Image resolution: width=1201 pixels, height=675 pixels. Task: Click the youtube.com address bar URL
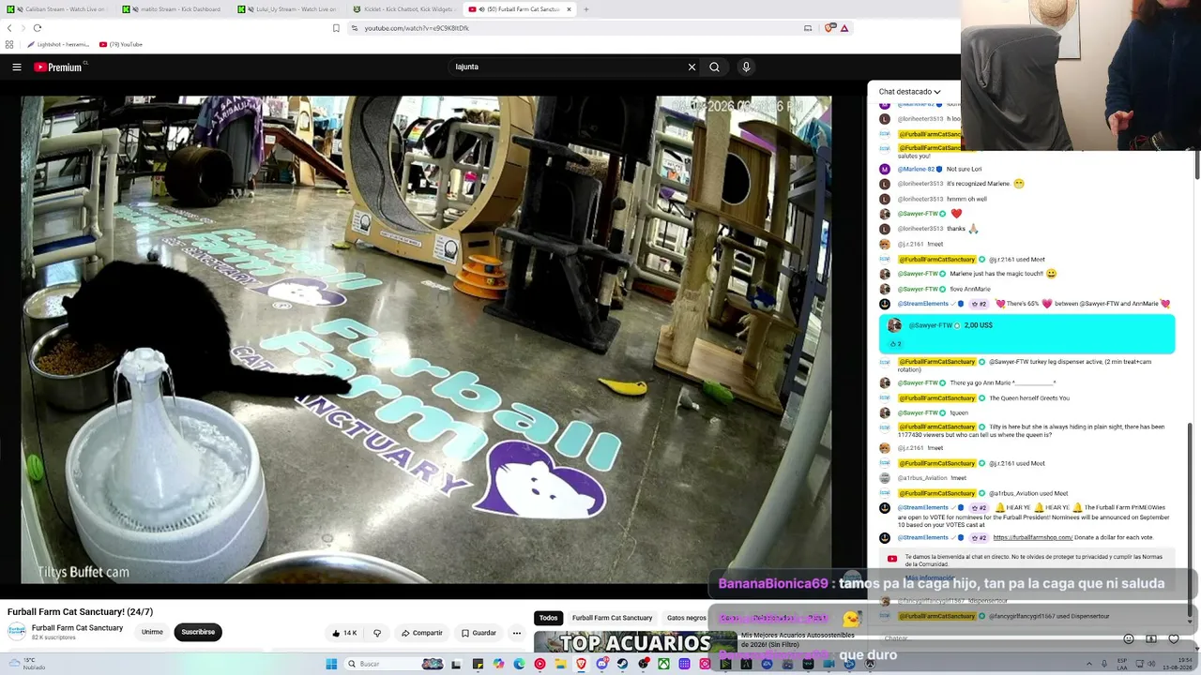pyautogui.click(x=417, y=28)
